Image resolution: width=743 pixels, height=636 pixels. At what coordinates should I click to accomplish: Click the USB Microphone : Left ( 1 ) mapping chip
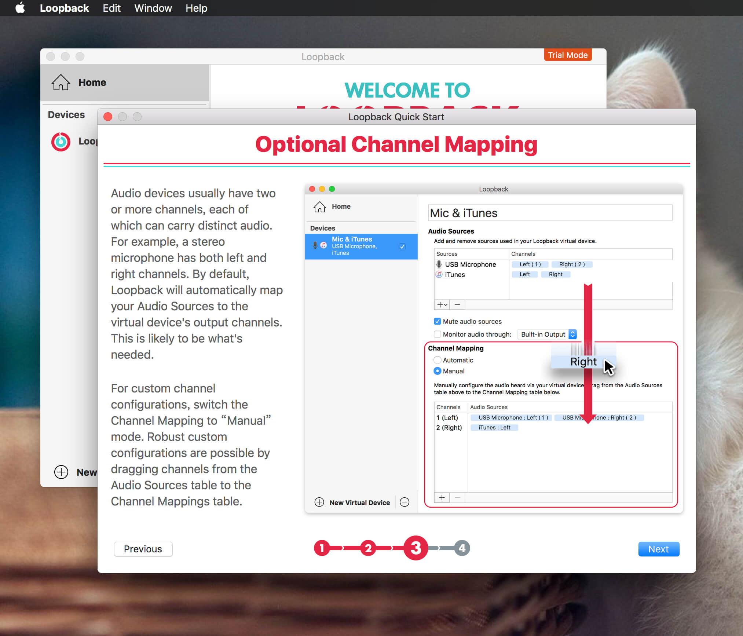tap(511, 418)
